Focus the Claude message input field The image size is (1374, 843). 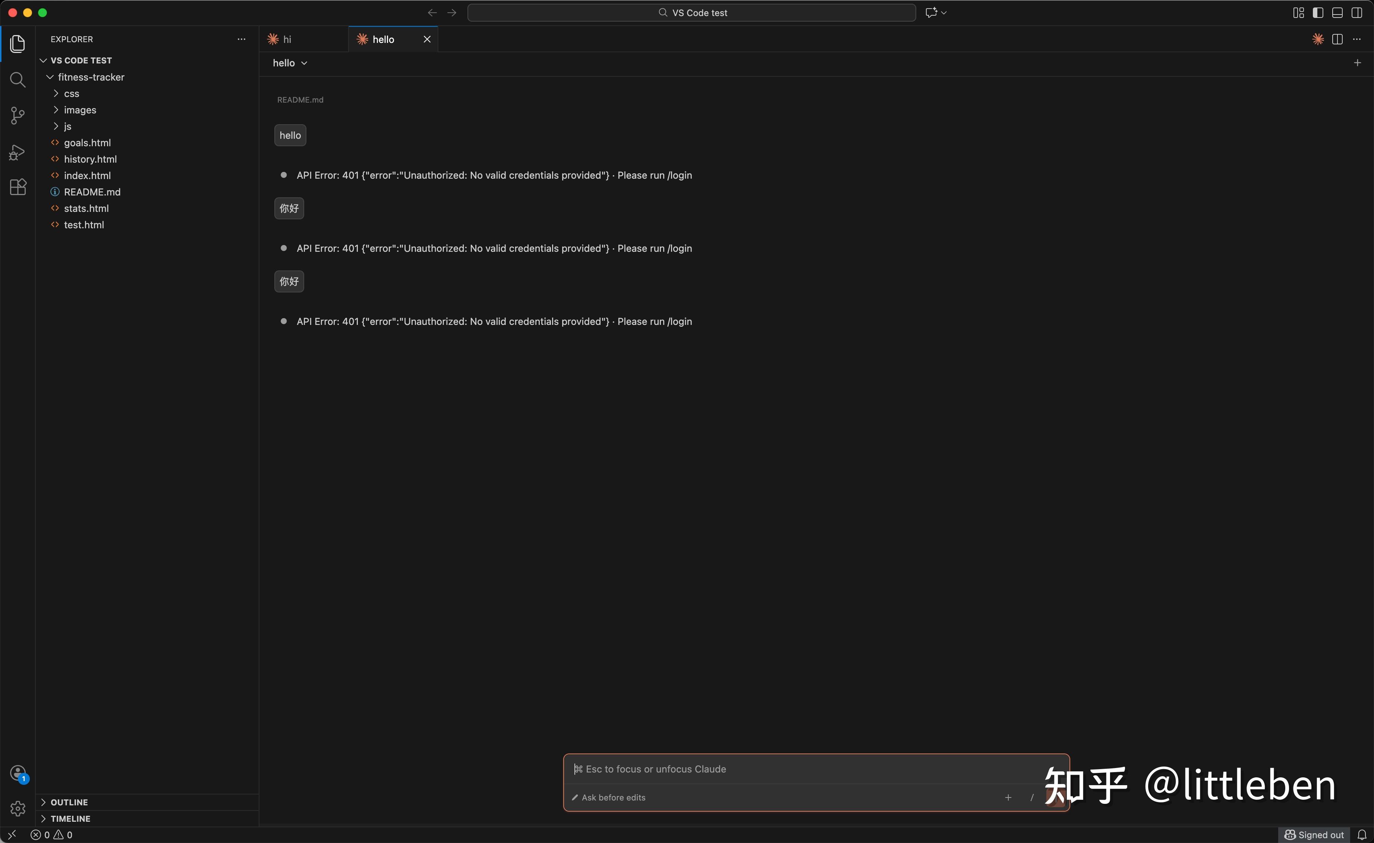coord(781,769)
